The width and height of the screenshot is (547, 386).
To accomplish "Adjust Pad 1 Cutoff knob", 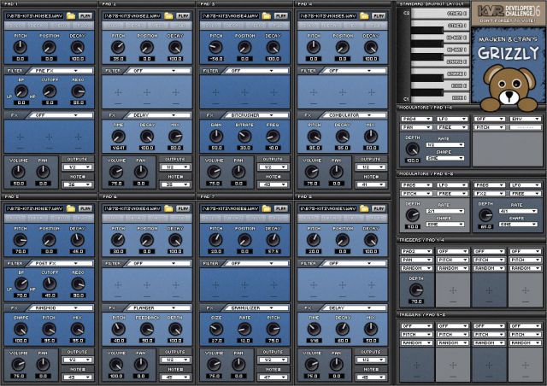I will point(50,91).
